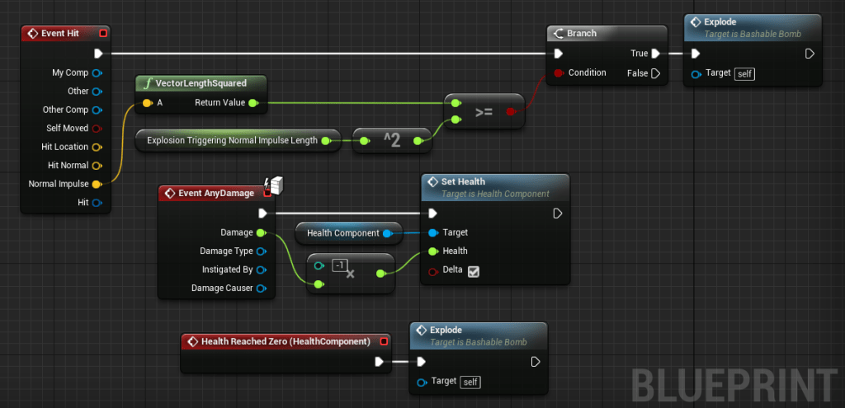Click the Hit Location output pin
845x408 pixels.
pos(97,147)
